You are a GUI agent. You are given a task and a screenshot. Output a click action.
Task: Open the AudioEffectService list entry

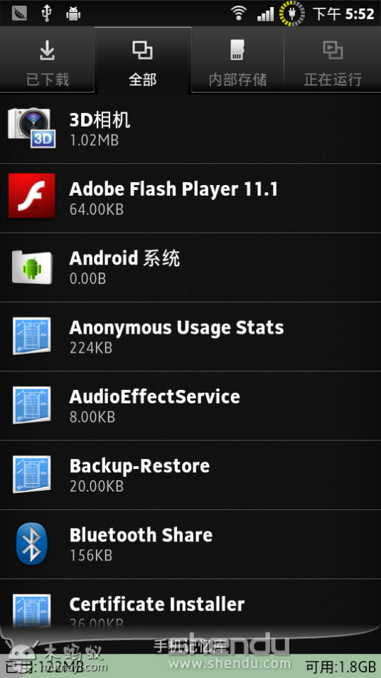(x=190, y=406)
